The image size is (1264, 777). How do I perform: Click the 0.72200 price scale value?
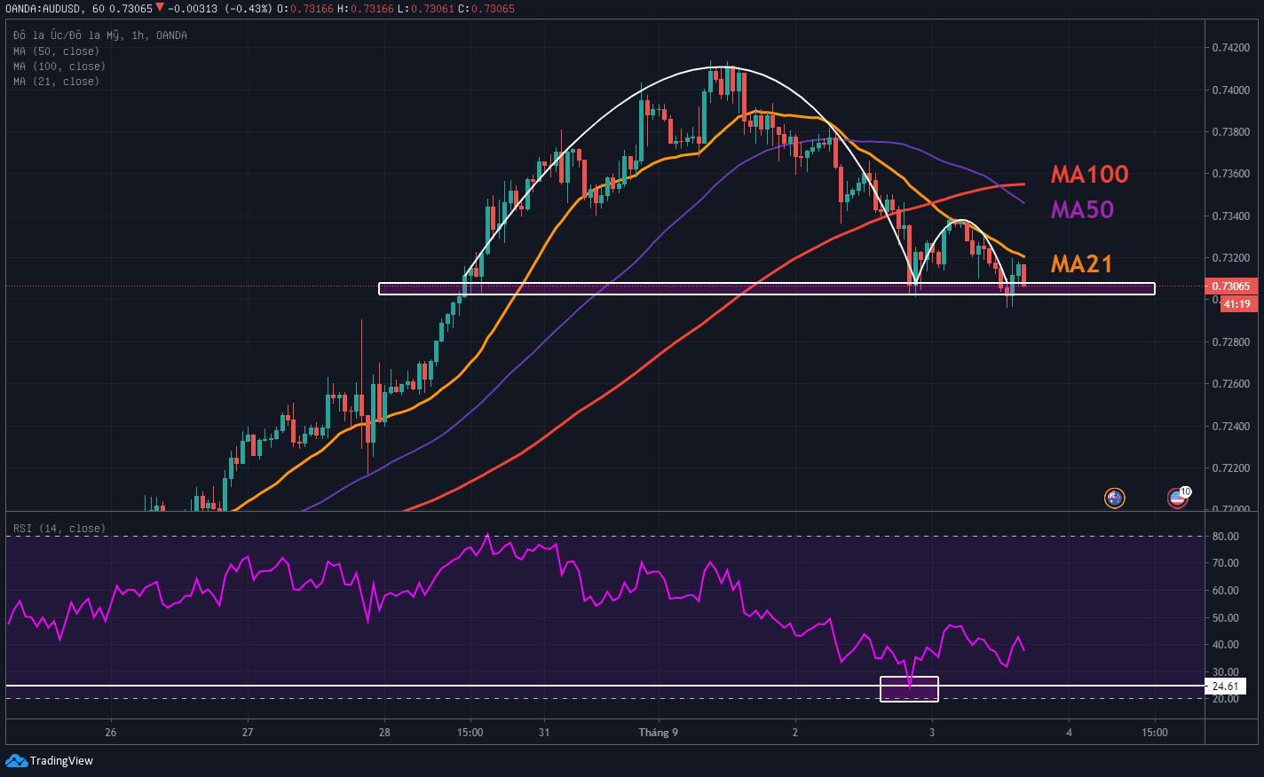(x=1231, y=468)
